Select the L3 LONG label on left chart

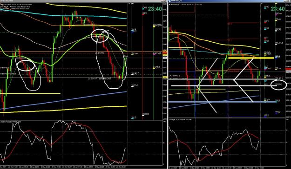(x=100, y=53)
